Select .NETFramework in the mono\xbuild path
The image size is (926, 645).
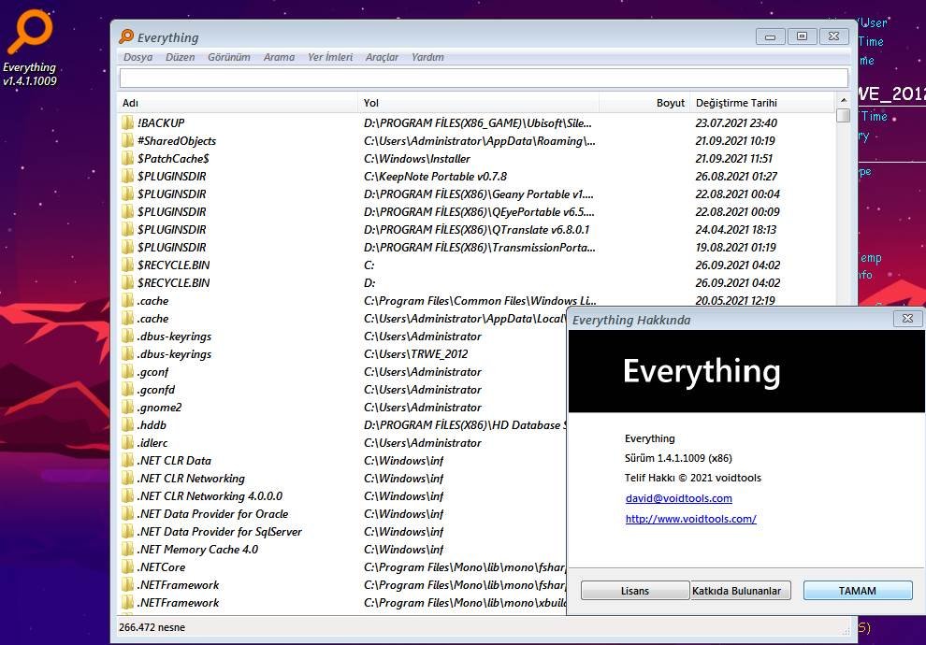pos(178,603)
